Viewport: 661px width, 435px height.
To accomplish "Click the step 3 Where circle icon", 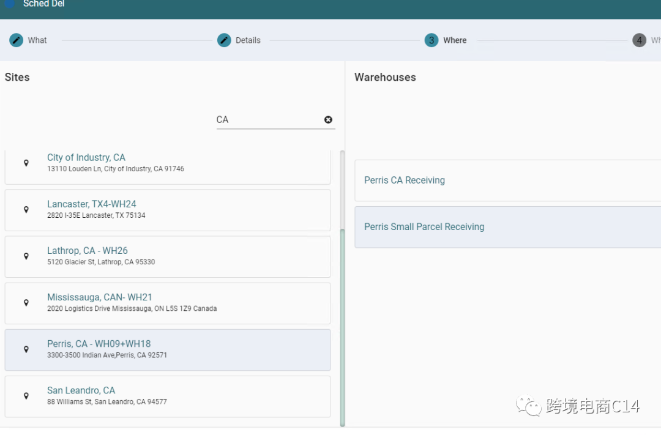I will tap(431, 40).
